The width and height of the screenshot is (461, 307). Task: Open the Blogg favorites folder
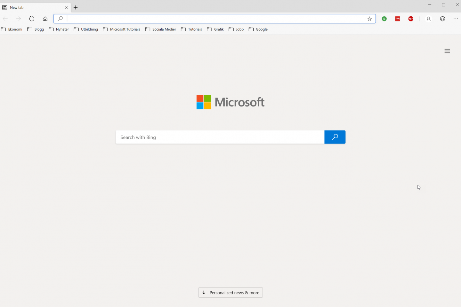click(x=36, y=29)
